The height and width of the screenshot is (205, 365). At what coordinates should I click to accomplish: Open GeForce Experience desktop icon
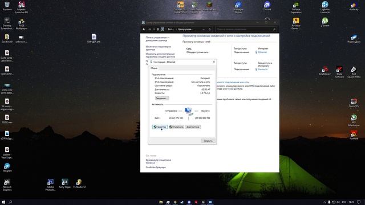[x=296, y=8]
